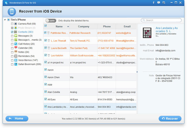The image size is (187, 128).
Task: Click the magnifier icon in search box
Action: click(x=144, y=20)
